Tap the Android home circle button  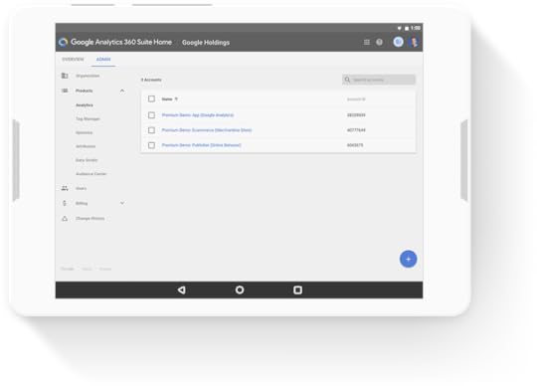(240, 290)
